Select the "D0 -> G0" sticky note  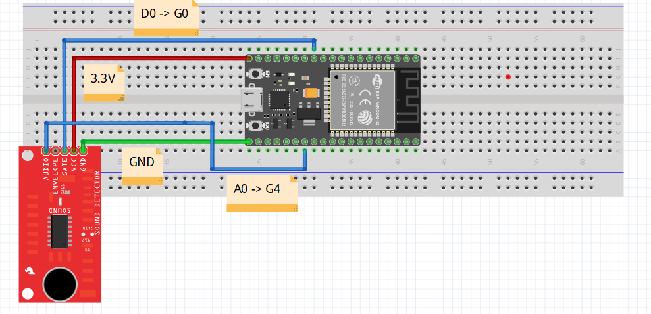[x=166, y=16]
